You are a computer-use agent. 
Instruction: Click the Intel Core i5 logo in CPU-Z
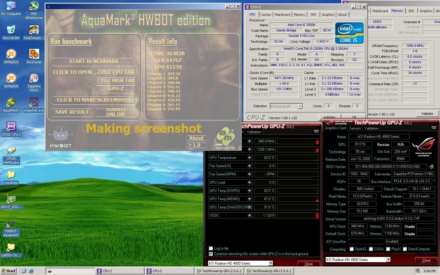click(349, 33)
